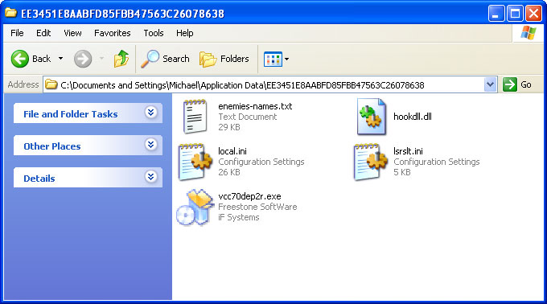Screen dimensions: 547x304
Task: Expand the Details panel
Action: click(x=150, y=177)
